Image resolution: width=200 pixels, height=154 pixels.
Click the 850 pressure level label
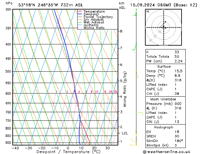pyautogui.click(x=9, y=136)
